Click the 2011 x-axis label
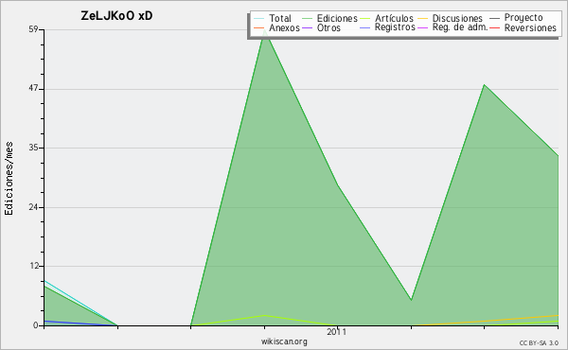 pyautogui.click(x=336, y=332)
